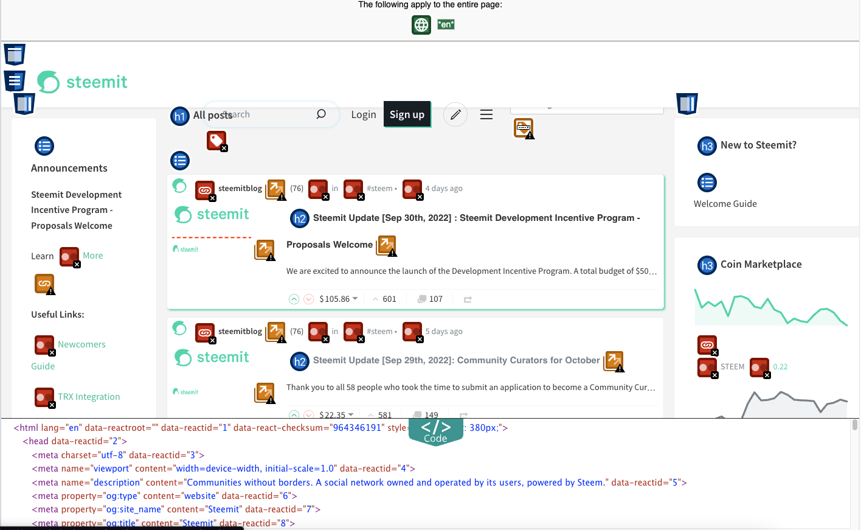Click h3 icon beside New to Steemit?
The width and height of the screenshot is (861, 530).
[x=707, y=146]
